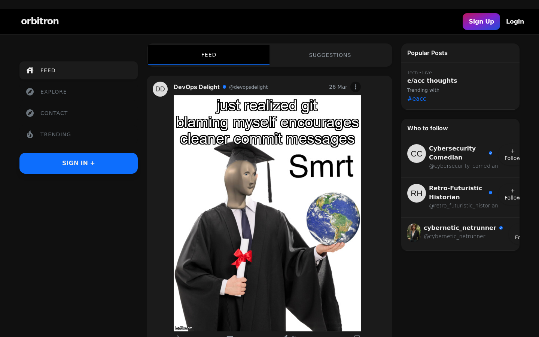Image resolution: width=539 pixels, height=337 pixels.
Task: Open Trending in the left sidebar
Action: point(79,134)
